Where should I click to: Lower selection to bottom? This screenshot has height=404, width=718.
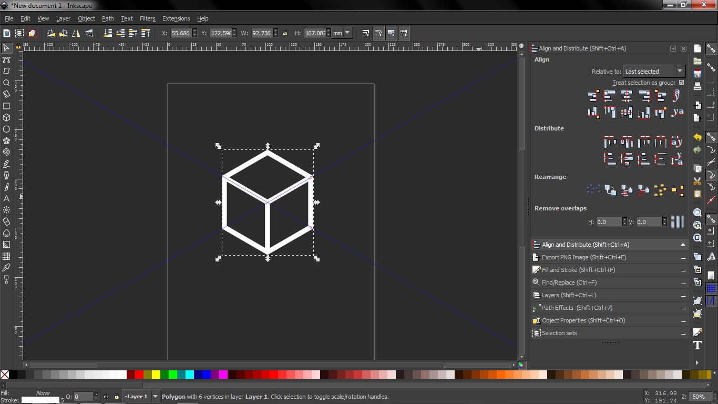108,33
